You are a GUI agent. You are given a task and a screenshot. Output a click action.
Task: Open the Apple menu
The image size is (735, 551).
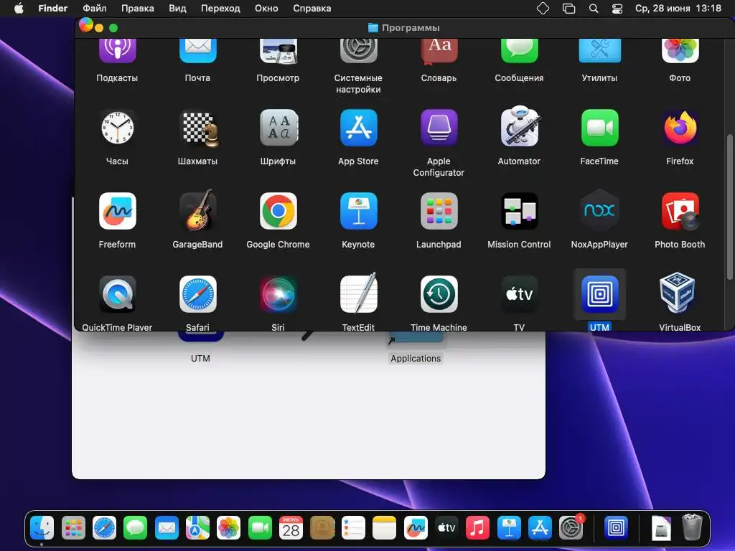(x=19, y=9)
